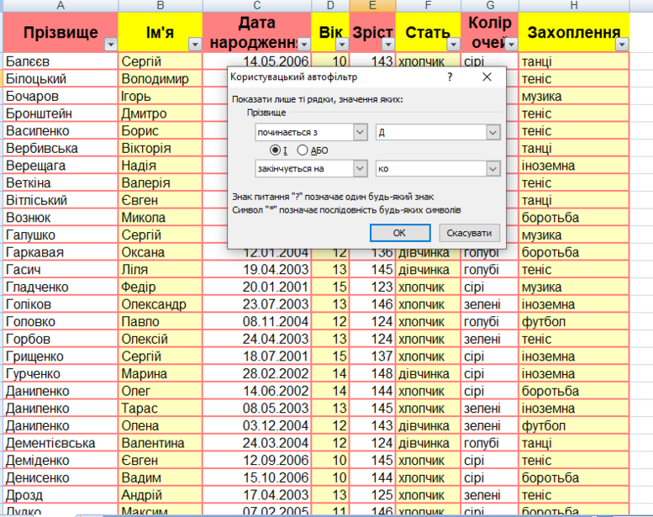Click the name cell 'Павло'
Screen dimensions: 653x517
pyautogui.click(x=161, y=322)
